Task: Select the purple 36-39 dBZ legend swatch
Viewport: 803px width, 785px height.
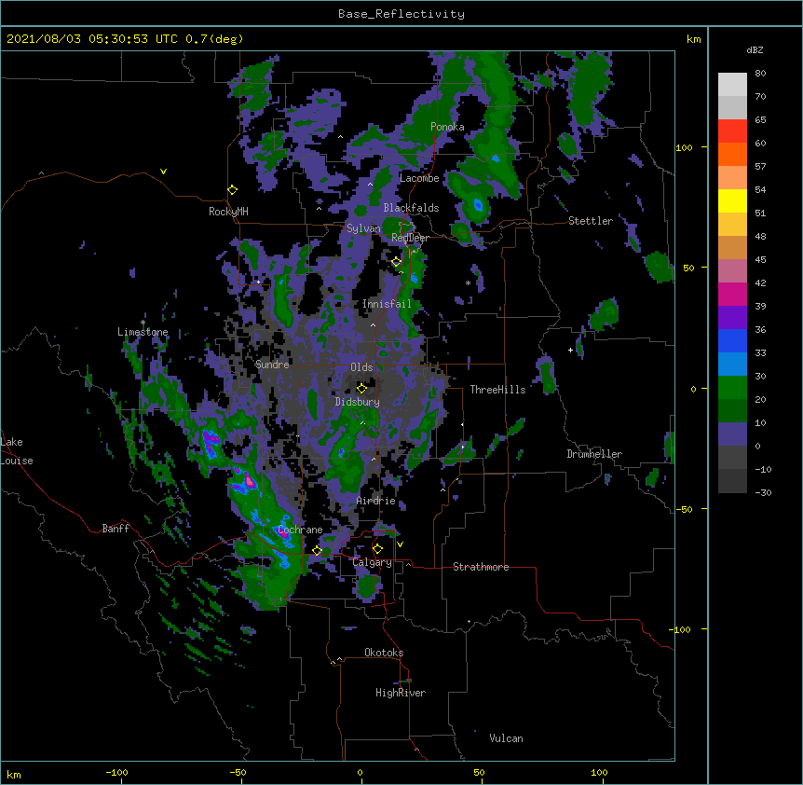Action: click(732, 318)
